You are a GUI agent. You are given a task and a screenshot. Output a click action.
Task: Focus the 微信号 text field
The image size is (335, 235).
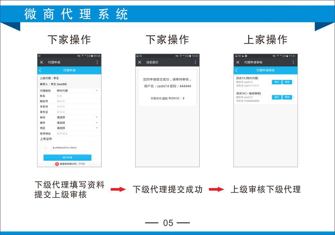[77, 101]
